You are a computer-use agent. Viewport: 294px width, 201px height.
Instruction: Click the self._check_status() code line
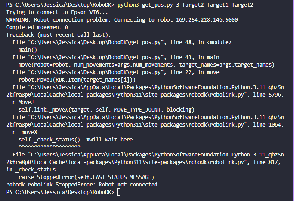click(x=49, y=140)
